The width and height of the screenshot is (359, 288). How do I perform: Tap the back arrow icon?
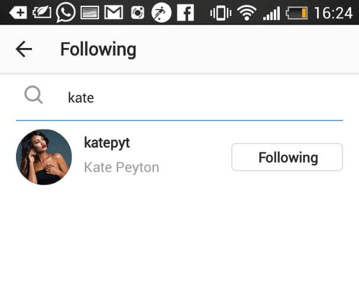[24, 49]
